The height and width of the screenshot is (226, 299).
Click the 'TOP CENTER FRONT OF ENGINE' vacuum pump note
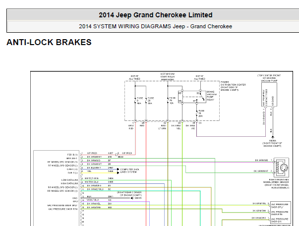pos(269,77)
